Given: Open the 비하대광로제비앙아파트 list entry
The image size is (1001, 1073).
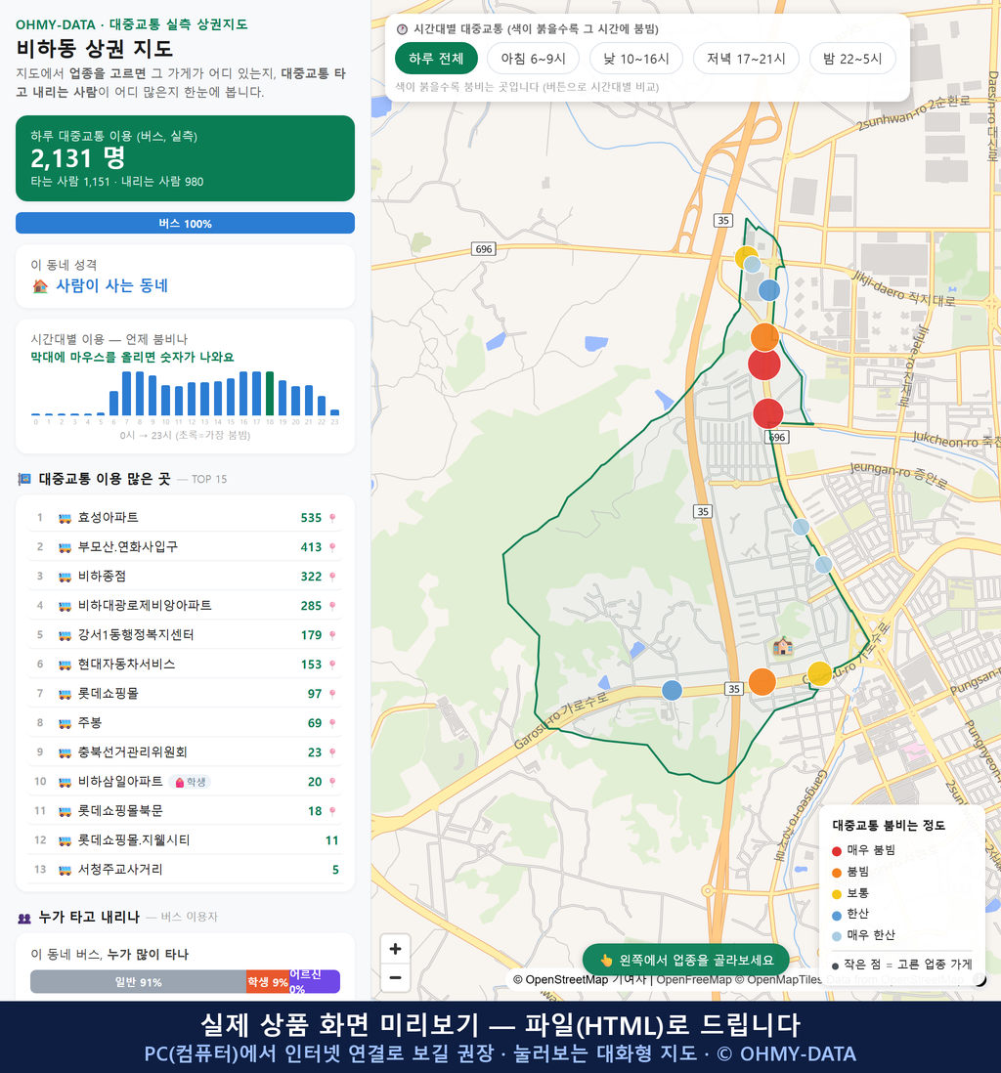Looking at the screenshot, I should [x=185, y=606].
